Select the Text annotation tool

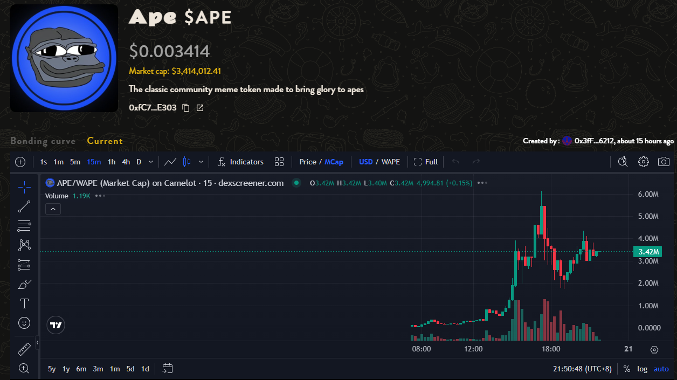(24, 303)
